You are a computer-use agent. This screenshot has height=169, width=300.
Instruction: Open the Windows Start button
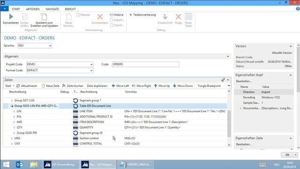pos(6,164)
